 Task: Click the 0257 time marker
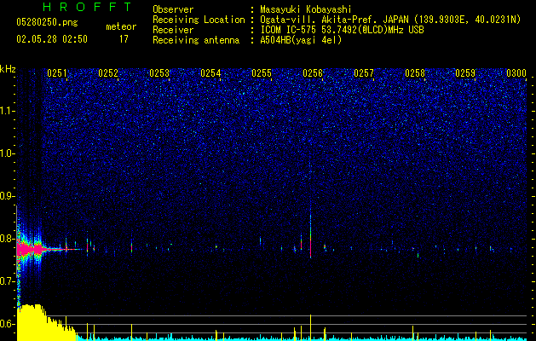pyautogui.click(x=364, y=73)
